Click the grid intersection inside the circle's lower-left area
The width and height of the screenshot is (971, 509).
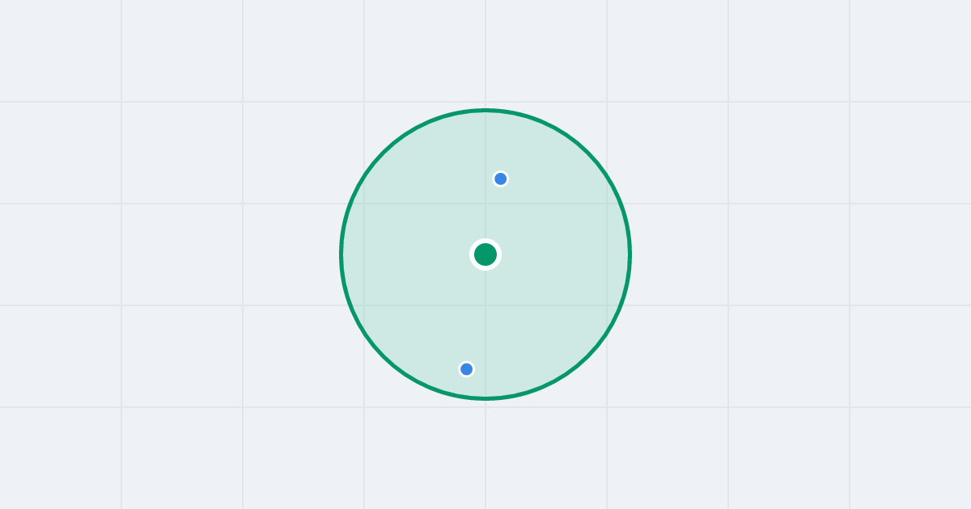click(x=364, y=305)
